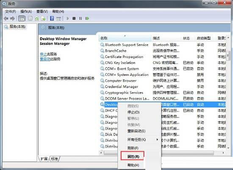Open the 帮助(H) menu bar item
The width and height of the screenshot is (233, 170).
(x=58, y=11)
